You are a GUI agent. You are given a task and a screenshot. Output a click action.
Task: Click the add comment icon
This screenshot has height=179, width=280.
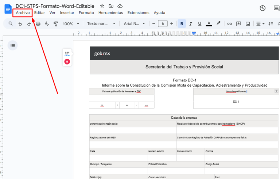pyautogui.click(x=238, y=24)
